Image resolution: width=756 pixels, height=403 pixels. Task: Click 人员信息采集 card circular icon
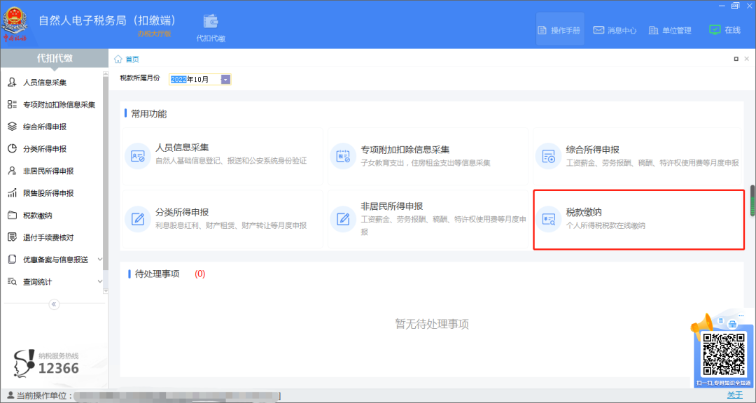point(138,156)
